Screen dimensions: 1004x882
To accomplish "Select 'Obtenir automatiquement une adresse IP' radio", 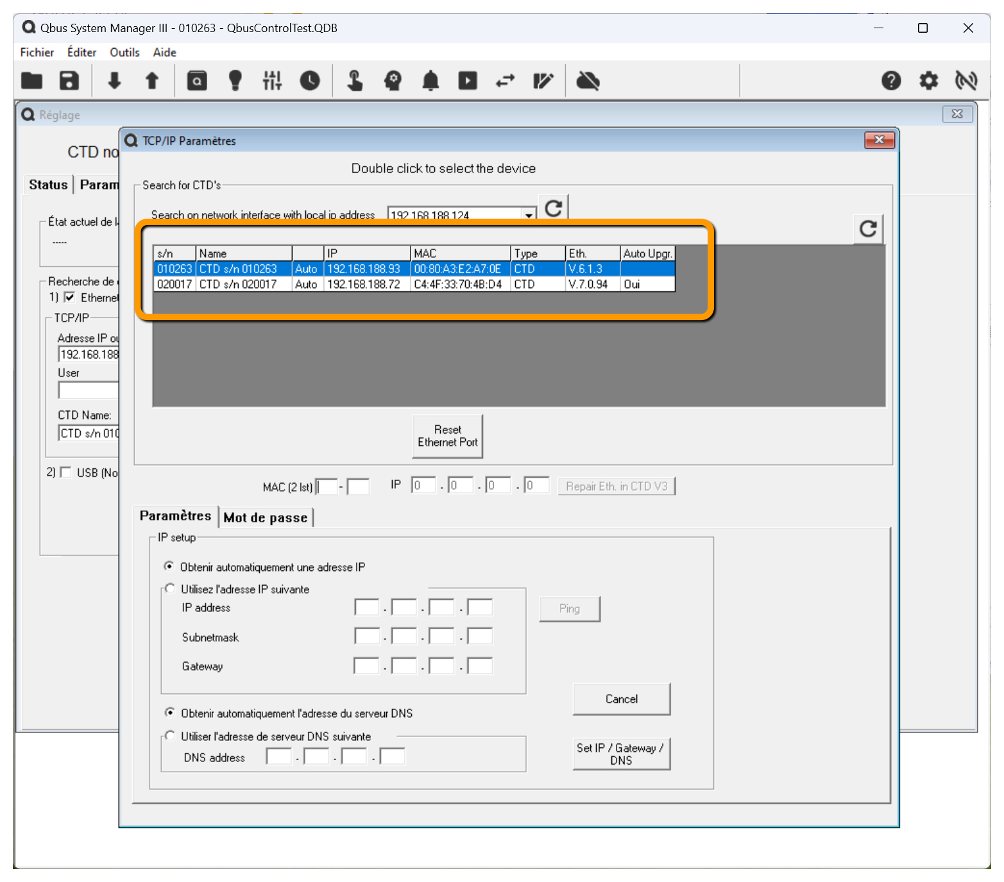I will pyautogui.click(x=169, y=566).
